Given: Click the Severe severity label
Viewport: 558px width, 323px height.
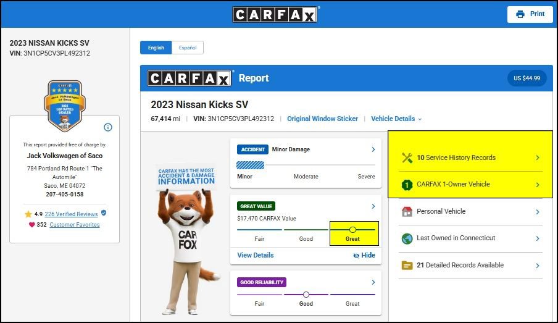Looking at the screenshot, I should coord(366,177).
